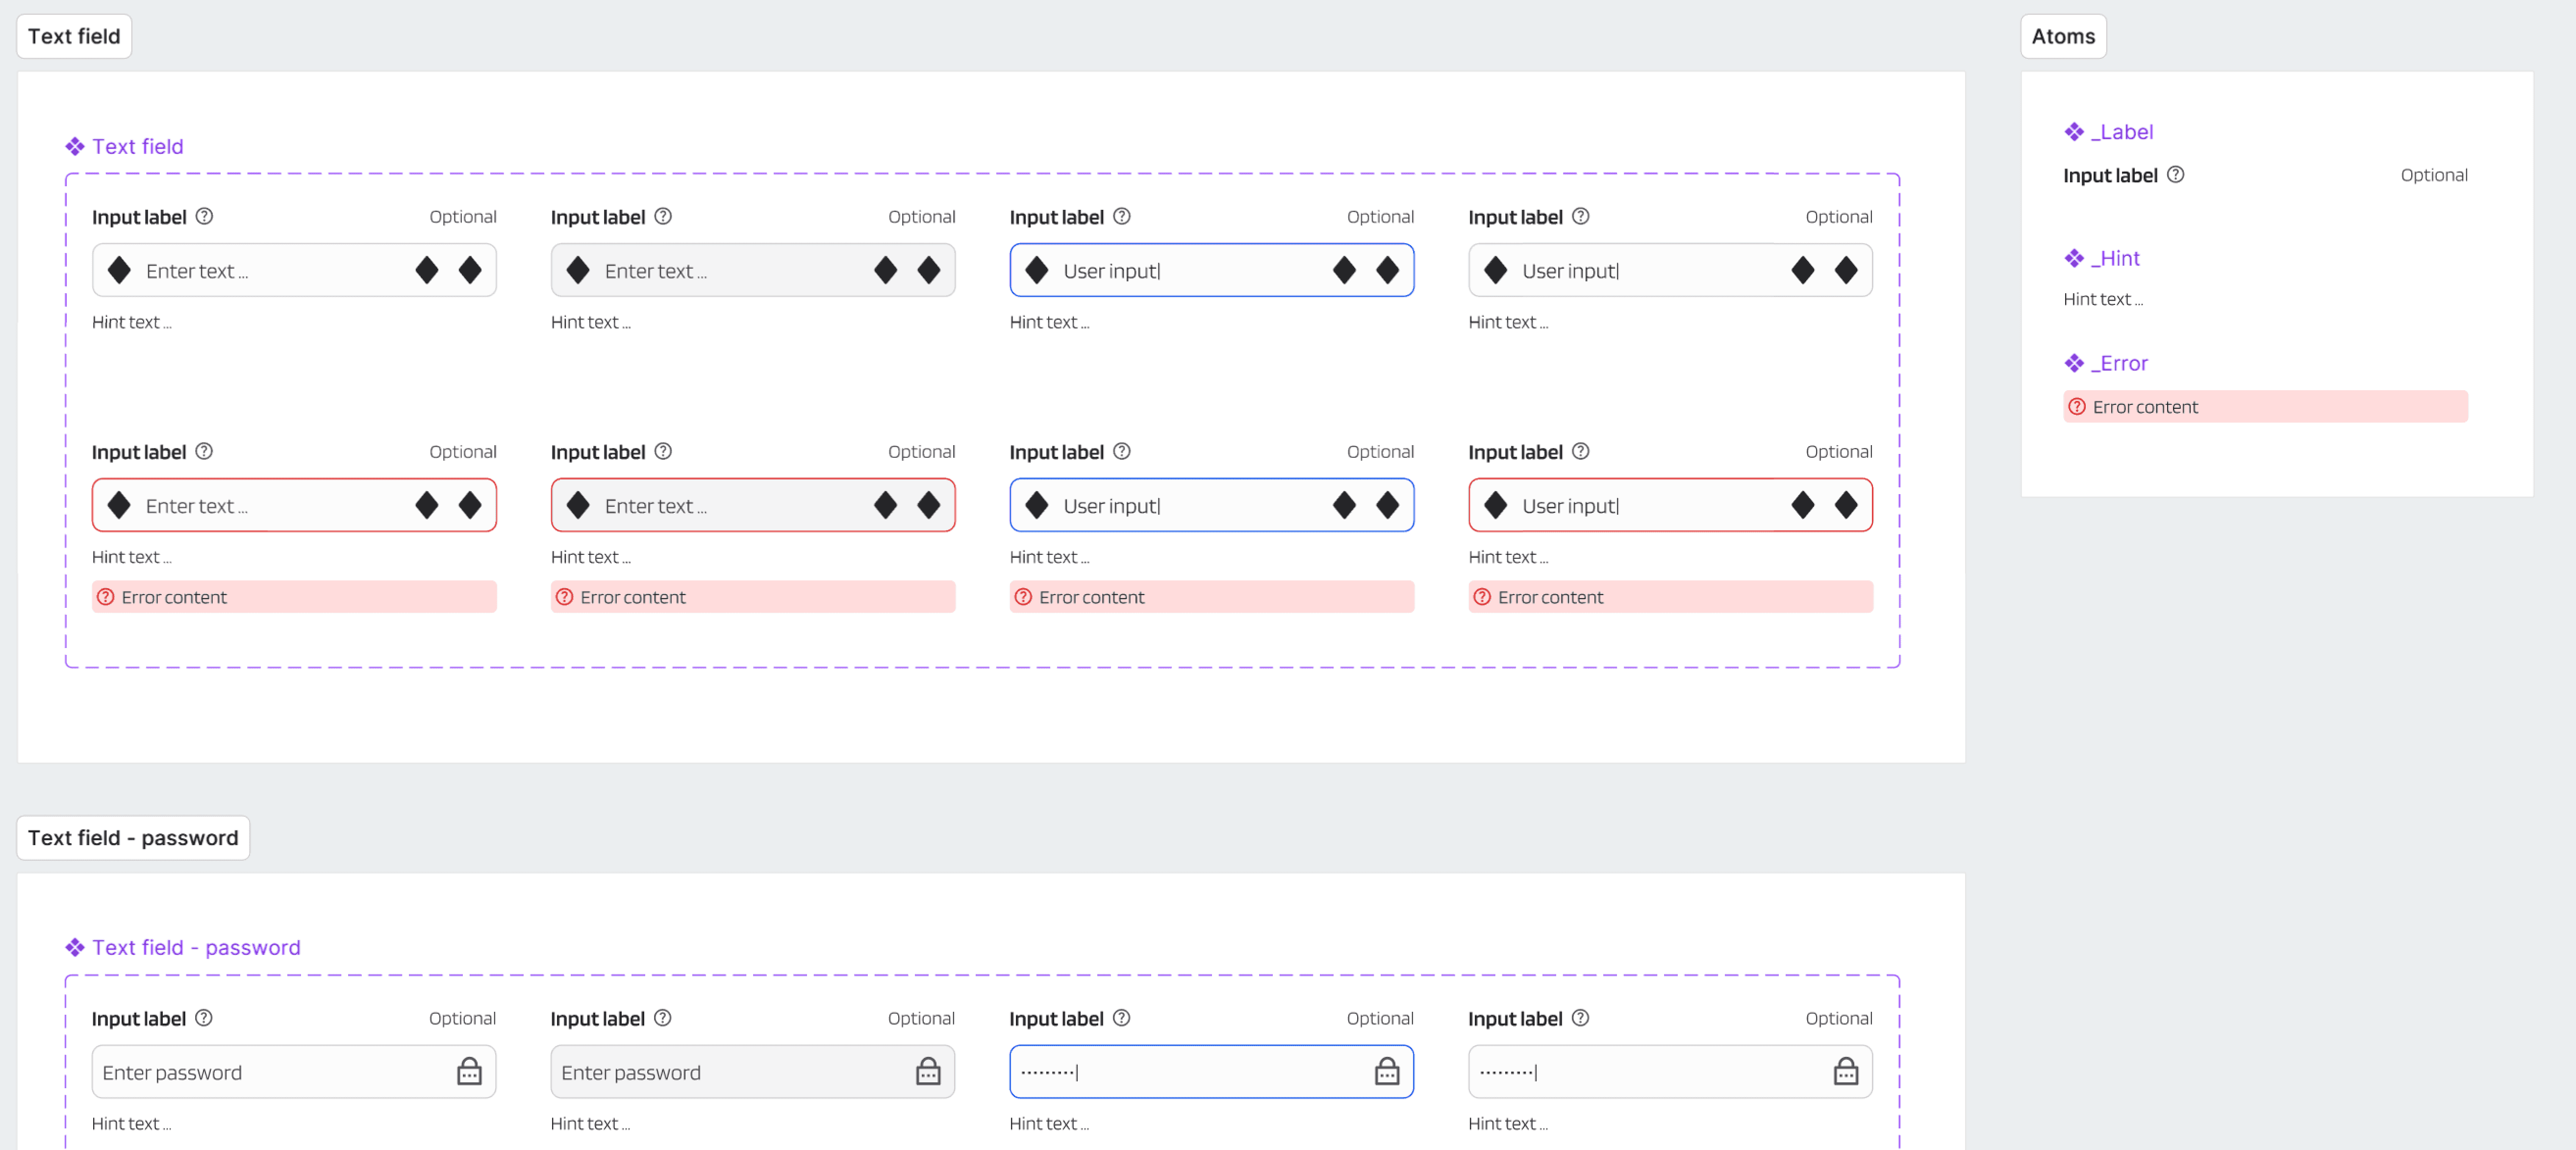Select the Text field - password section label
The height and width of the screenshot is (1150, 2576).
[133, 838]
